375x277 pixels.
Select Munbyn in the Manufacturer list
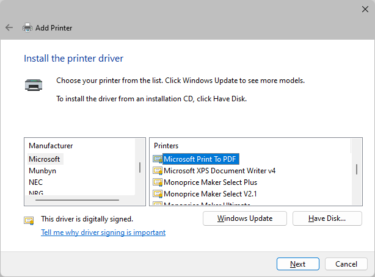pos(42,171)
